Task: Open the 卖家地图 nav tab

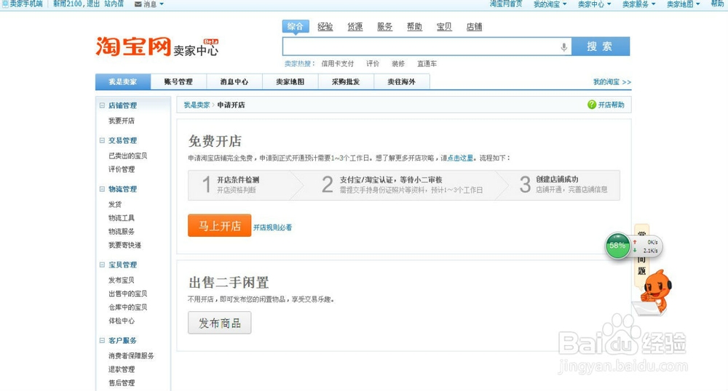Action: [x=290, y=81]
